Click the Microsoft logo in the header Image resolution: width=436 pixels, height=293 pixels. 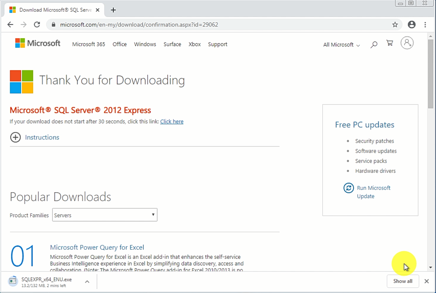point(38,43)
